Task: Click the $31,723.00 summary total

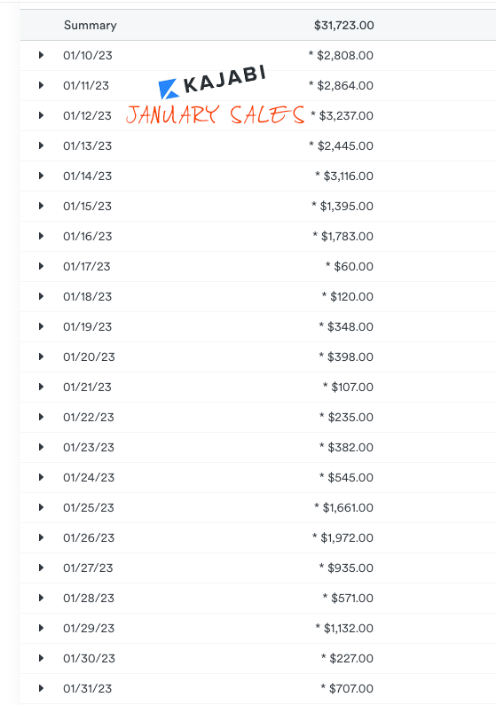Action: (344, 25)
